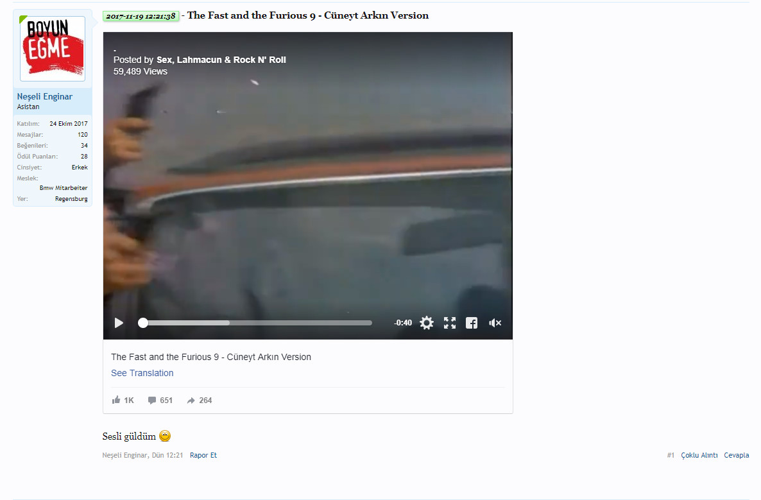Open the 651 comments icon
The height and width of the screenshot is (500, 761).
click(x=152, y=401)
